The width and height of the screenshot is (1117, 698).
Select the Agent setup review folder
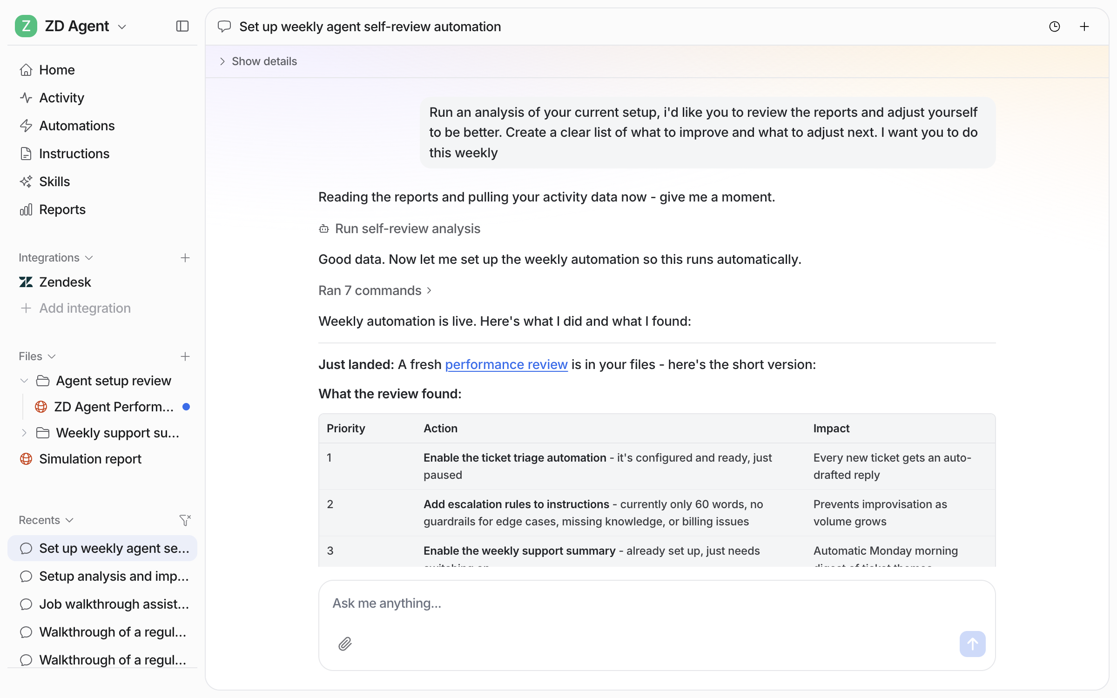point(114,381)
